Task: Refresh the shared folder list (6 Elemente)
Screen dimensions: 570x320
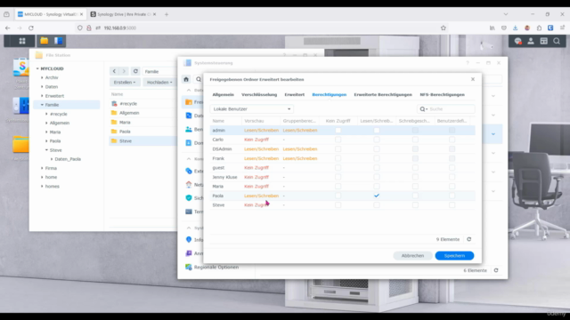Action: click(496, 270)
